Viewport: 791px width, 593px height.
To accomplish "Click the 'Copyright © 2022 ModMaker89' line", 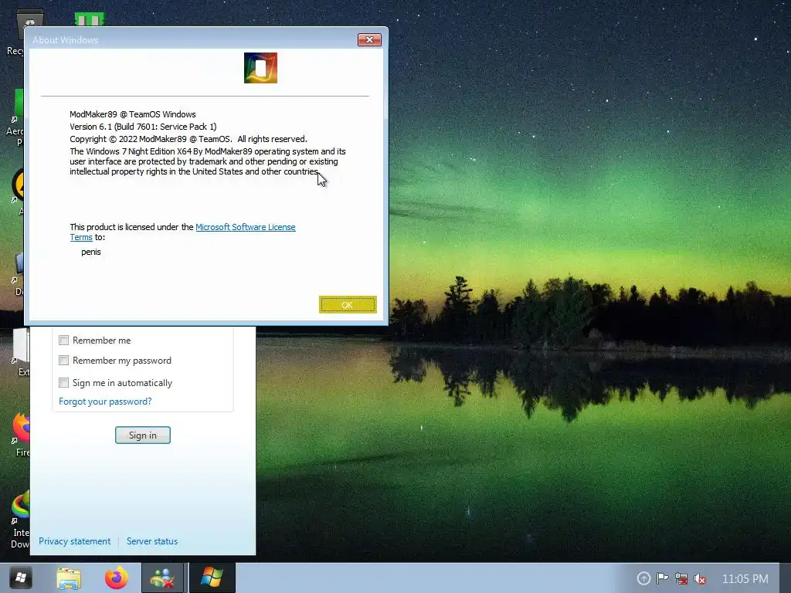I will [x=188, y=139].
